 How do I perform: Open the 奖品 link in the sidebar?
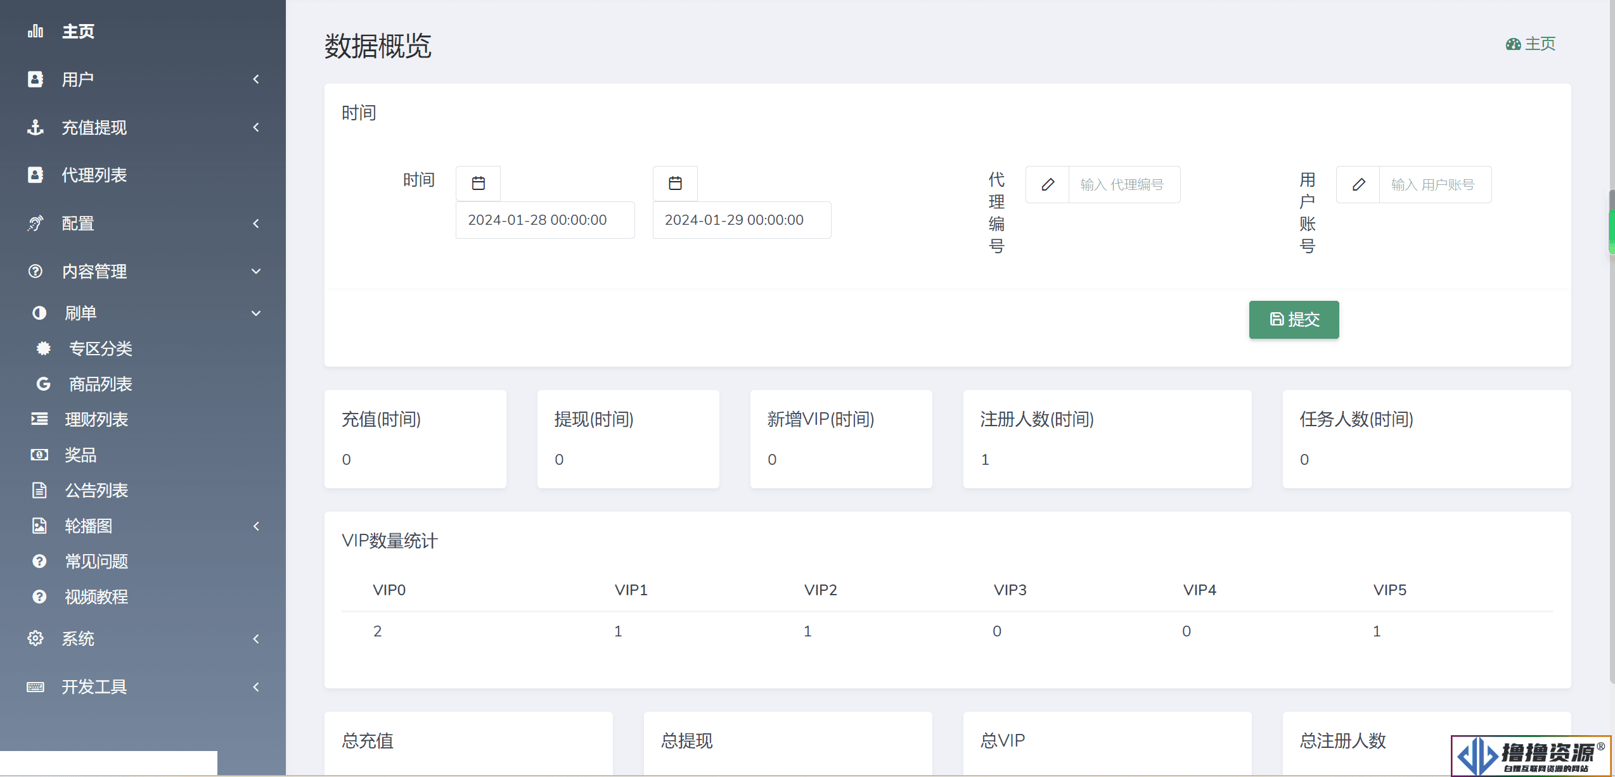tap(80, 455)
